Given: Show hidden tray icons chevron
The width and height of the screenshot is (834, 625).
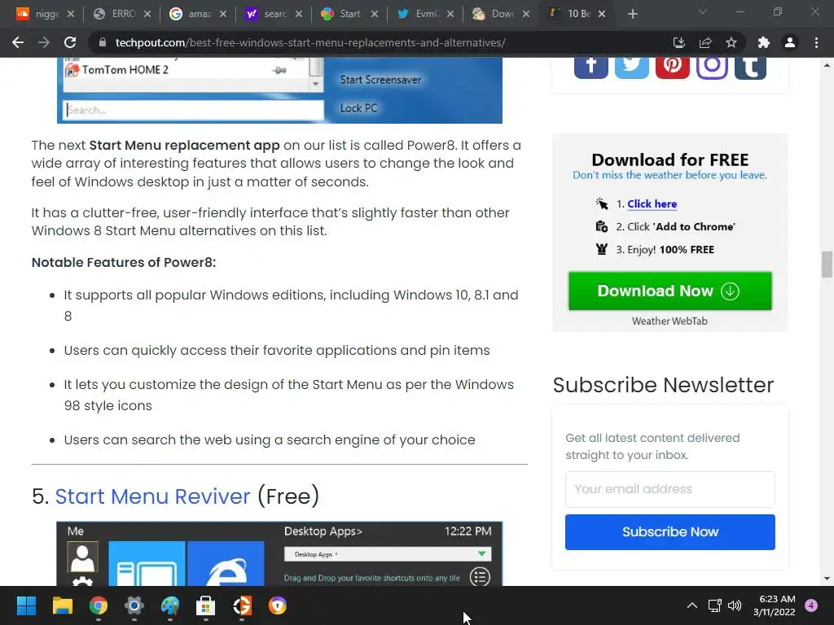Looking at the screenshot, I should point(692,605).
